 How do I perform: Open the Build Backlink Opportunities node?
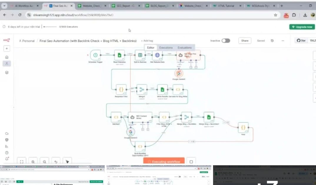click(x=140, y=146)
